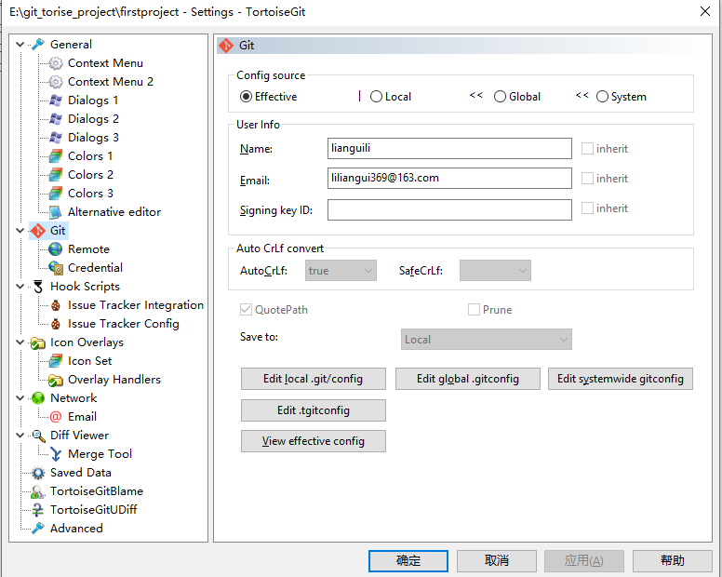Viewport: 722px width, 577px height.
Task: Click the Email @ icon
Action: 56,417
